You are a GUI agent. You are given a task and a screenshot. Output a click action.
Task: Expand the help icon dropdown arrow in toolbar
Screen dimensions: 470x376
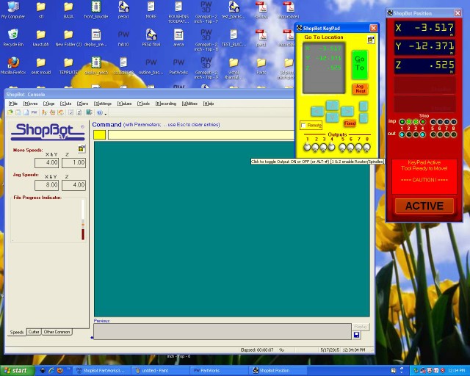click(106, 113)
